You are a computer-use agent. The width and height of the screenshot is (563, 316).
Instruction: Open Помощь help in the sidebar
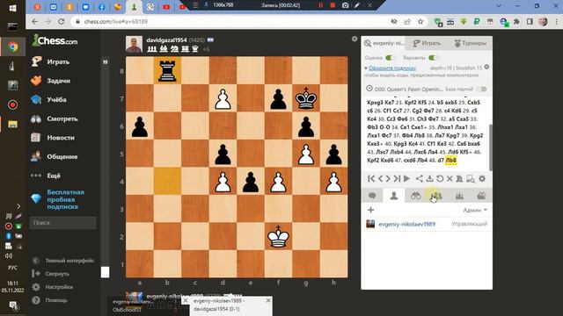point(49,300)
